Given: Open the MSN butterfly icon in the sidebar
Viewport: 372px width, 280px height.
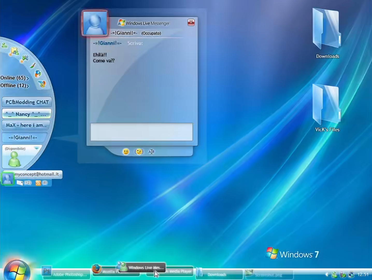Looking at the screenshot, I should [42, 83].
